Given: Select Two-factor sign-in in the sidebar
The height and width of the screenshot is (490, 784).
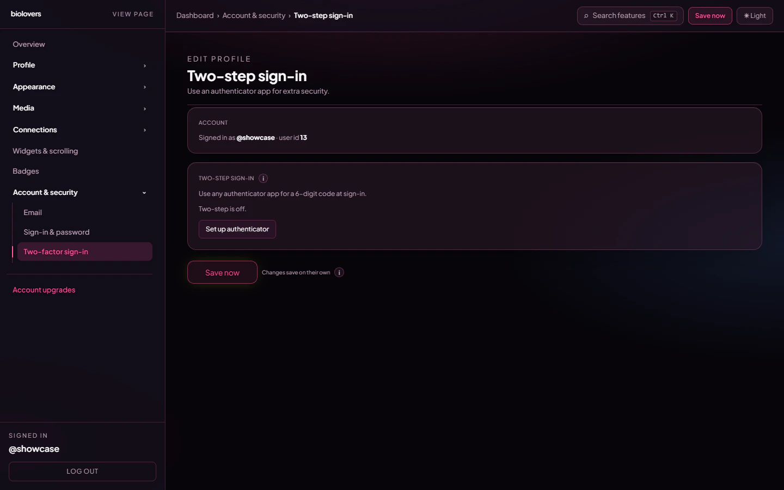Looking at the screenshot, I should (56, 252).
